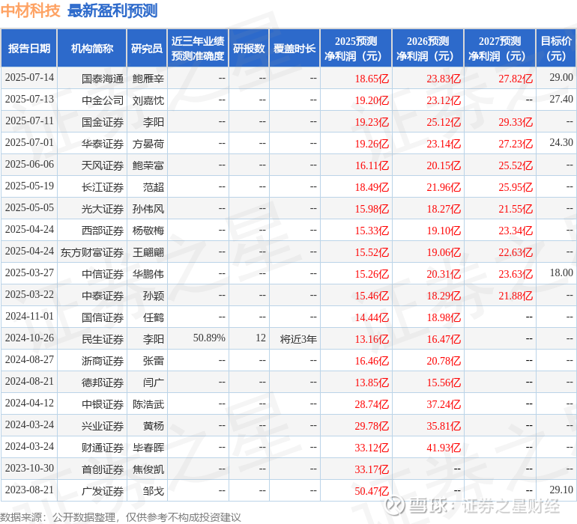Click the 27.82亿 forecast value
Image resolution: width=577 pixels, height=524 pixels.
(x=516, y=79)
